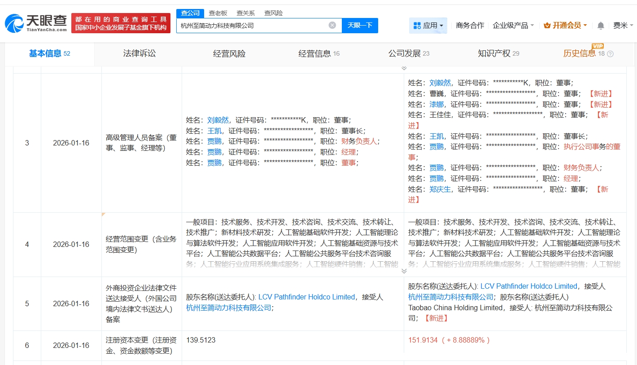Expand the 经营范围变更 row content
Screen dimensions: 637x365
(x=404, y=271)
